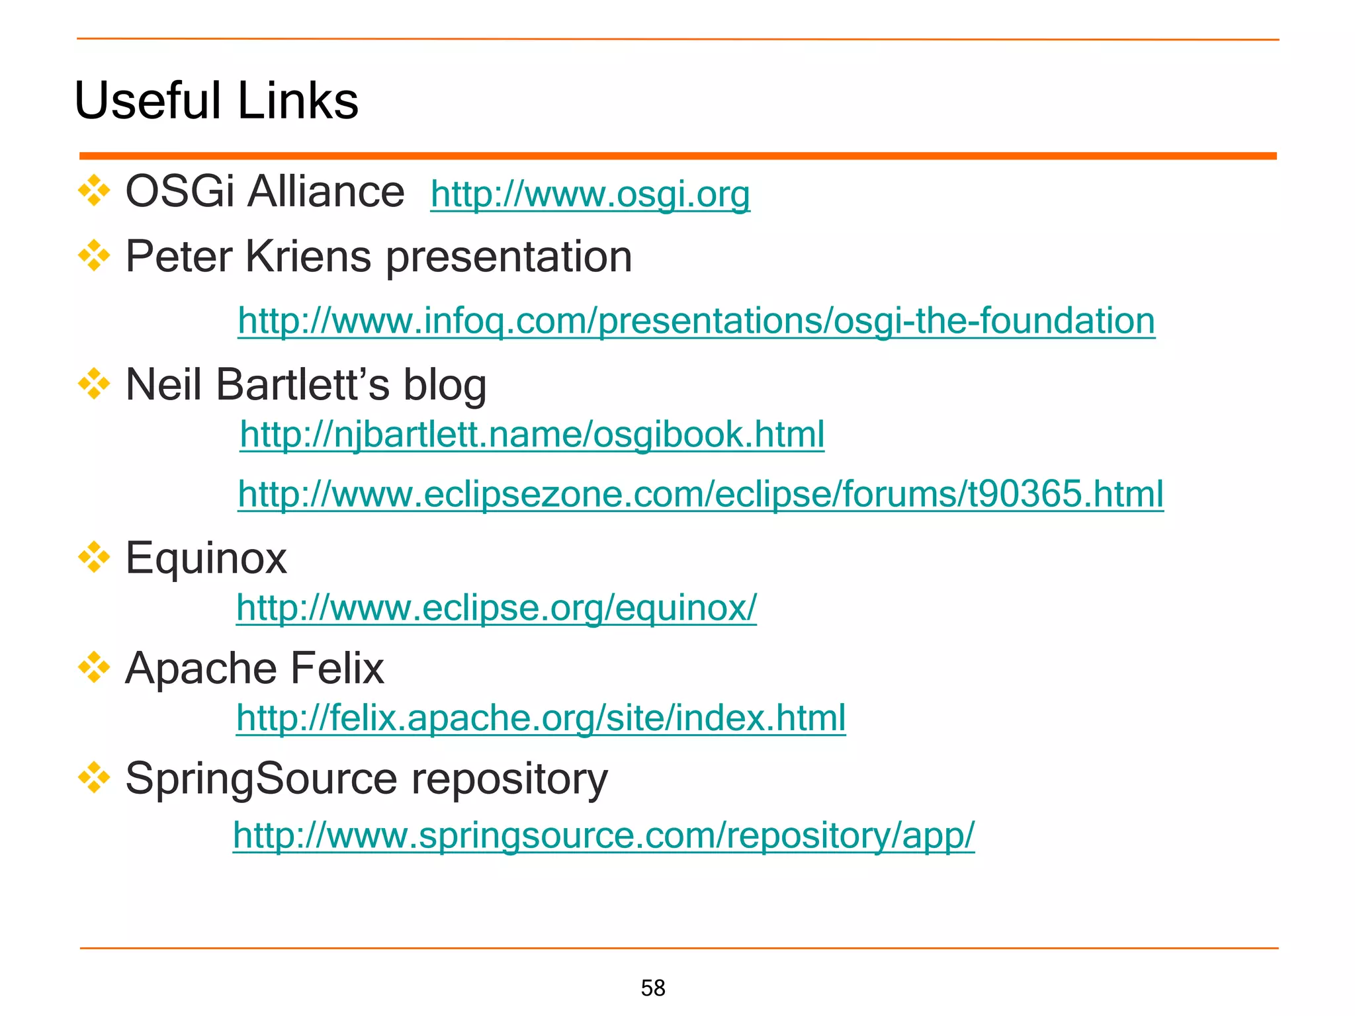This screenshot has width=1355, height=1016.
Task: Open the http://www.osgi.org link
Action: point(590,194)
